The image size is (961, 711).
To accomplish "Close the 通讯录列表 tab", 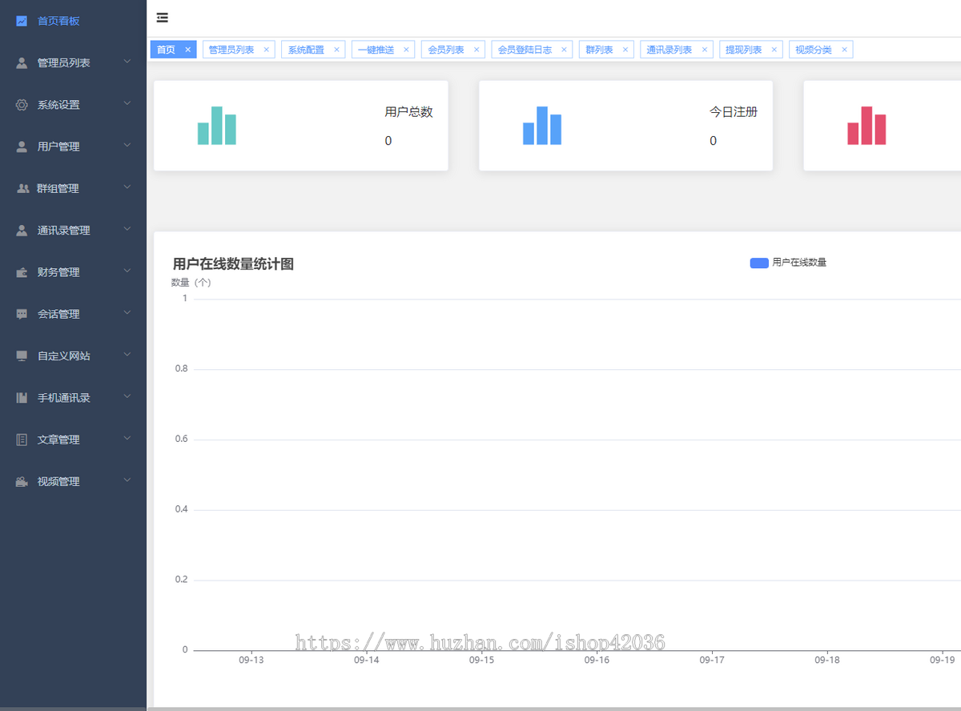I will click(x=704, y=50).
